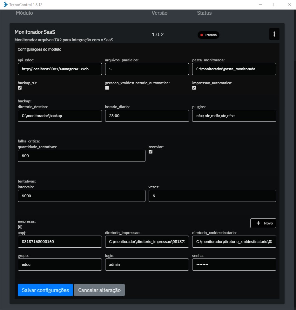Click the Versão column header

click(x=159, y=13)
